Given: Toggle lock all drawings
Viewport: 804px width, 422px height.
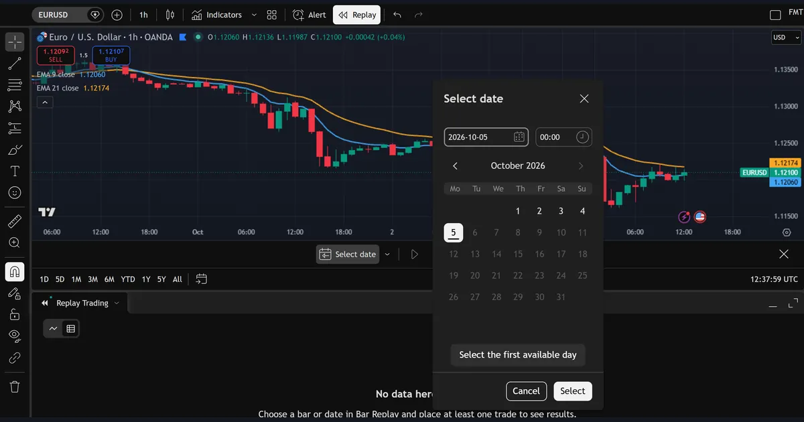Looking at the screenshot, I should point(15,314).
